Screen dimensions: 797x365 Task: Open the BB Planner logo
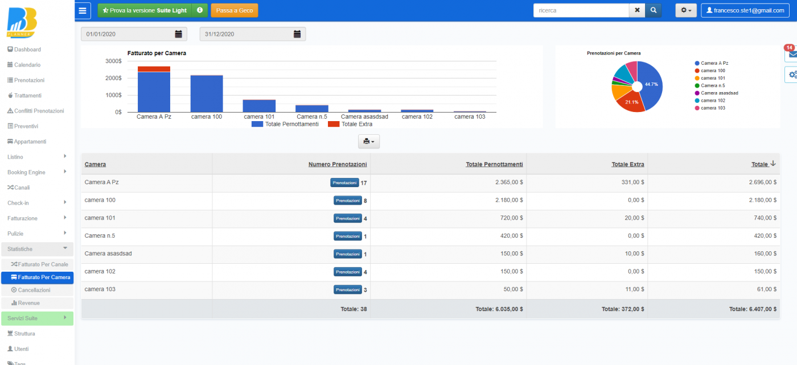click(22, 23)
